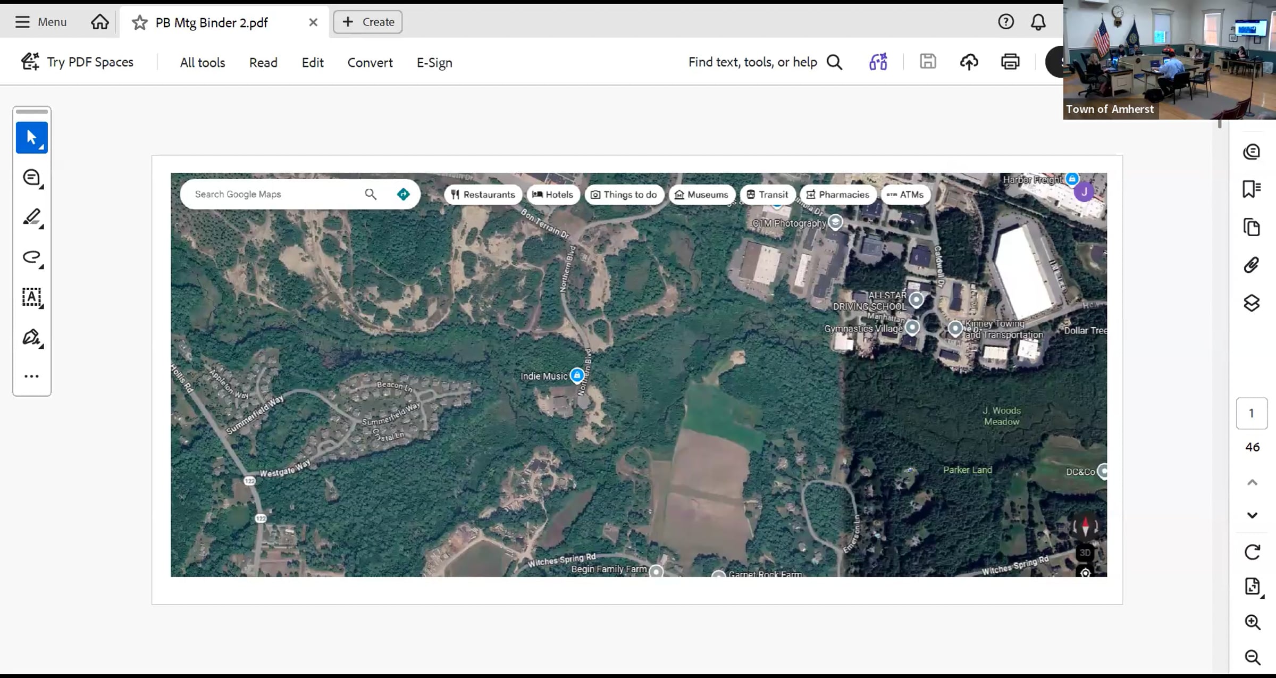Go to previous page with up chevron

[1252, 482]
